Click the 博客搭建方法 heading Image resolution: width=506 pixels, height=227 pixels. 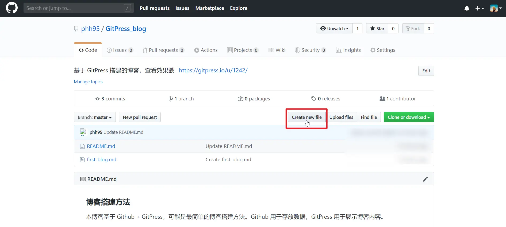coord(108,202)
